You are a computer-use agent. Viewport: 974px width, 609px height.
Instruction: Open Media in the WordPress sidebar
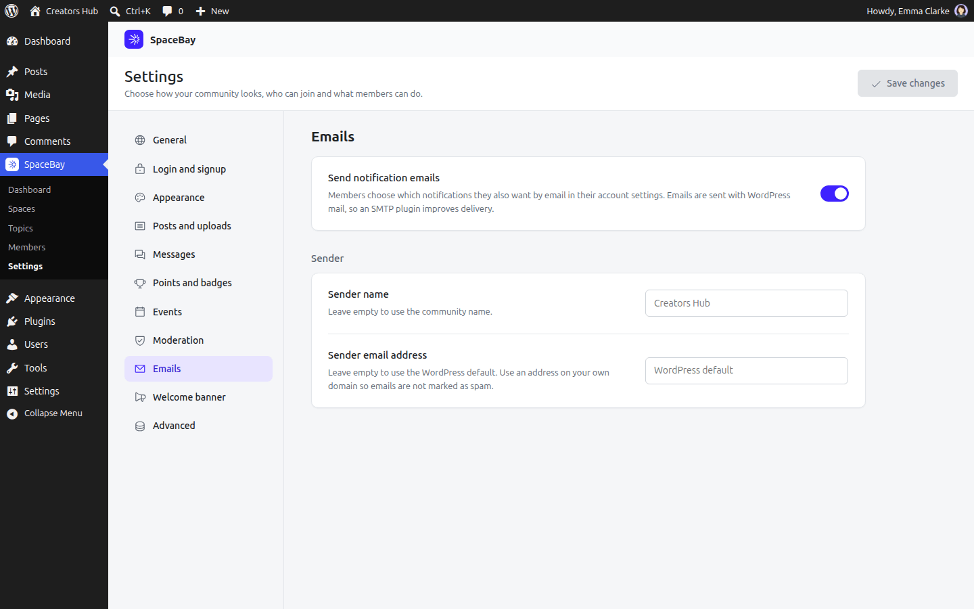pos(54,95)
